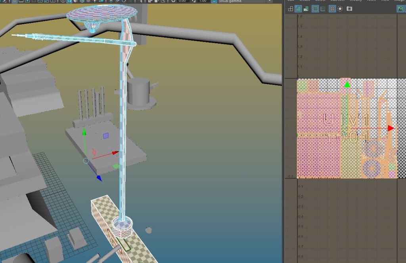Viewport: 406px width, 263px height.
Task: Toggle UV editor grid display
Action: pyautogui.click(x=332, y=9)
